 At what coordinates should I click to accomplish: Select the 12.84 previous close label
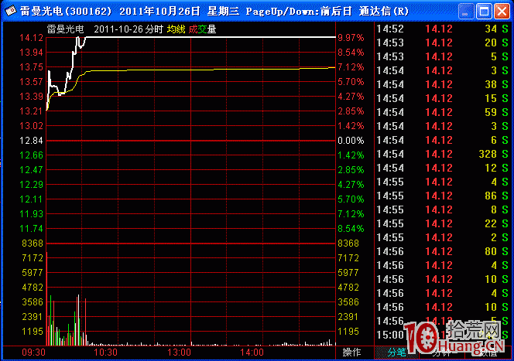tap(31, 141)
